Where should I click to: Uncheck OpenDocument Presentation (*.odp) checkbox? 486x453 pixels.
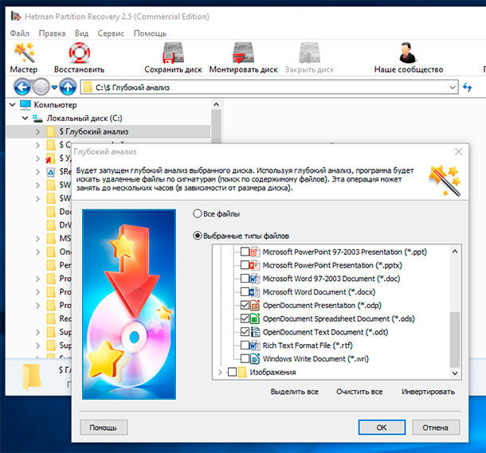point(245,305)
